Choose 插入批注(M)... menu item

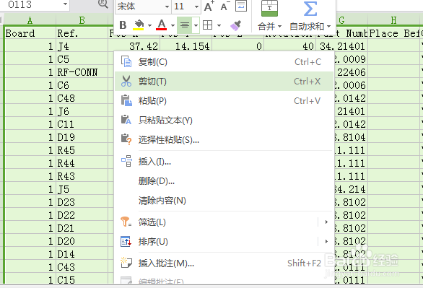coord(224,263)
